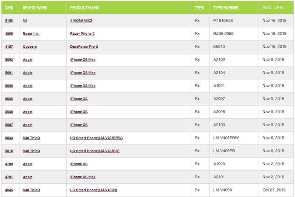Viewport: 295px width, 197px height.
Task: Click iPhone XS Max in row 5091
Action: click(83, 73)
